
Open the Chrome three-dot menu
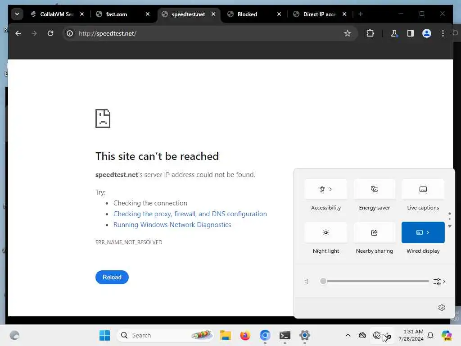pyautogui.click(x=443, y=33)
